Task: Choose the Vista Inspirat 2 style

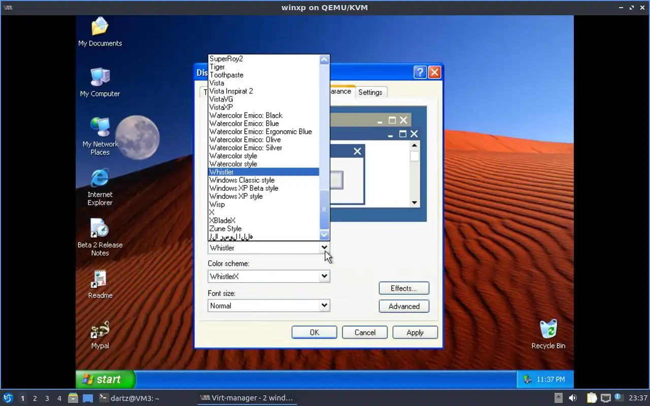Action: (x=264, y=91)
